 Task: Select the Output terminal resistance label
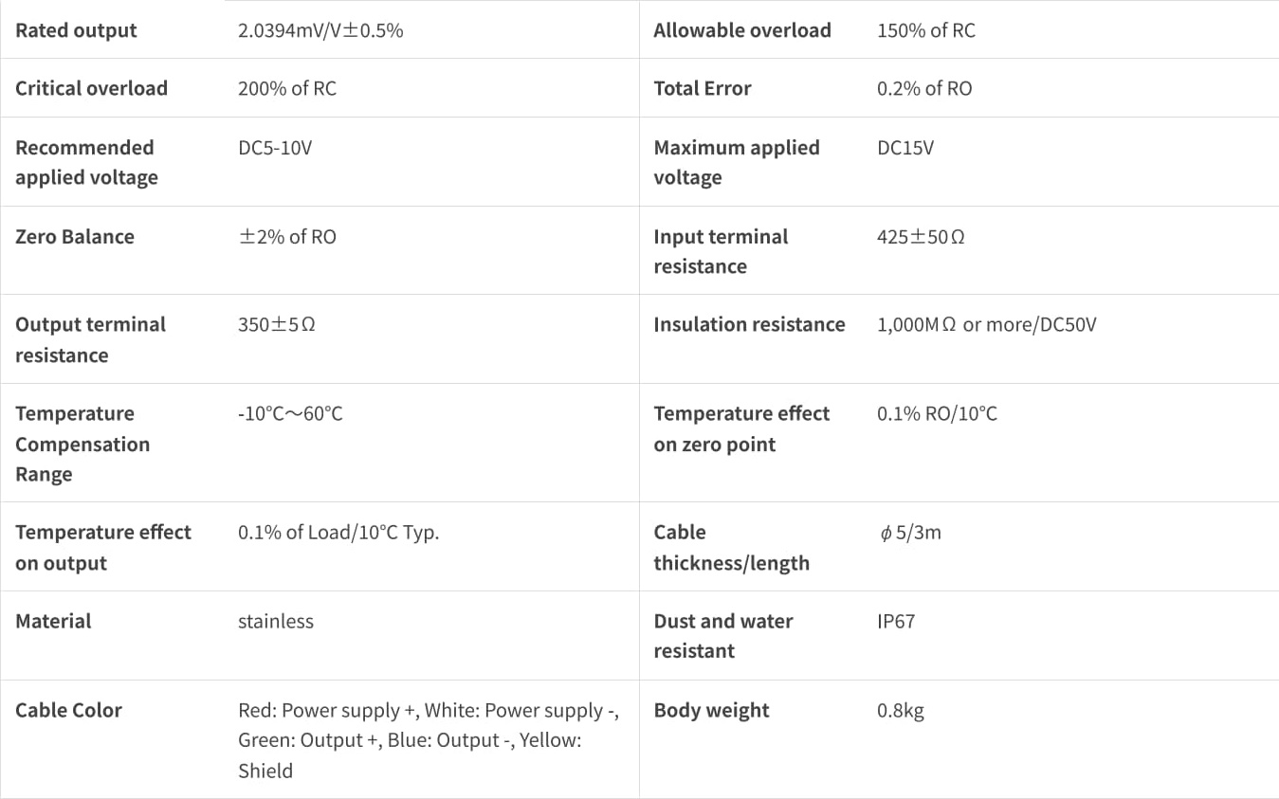(90, 339)
